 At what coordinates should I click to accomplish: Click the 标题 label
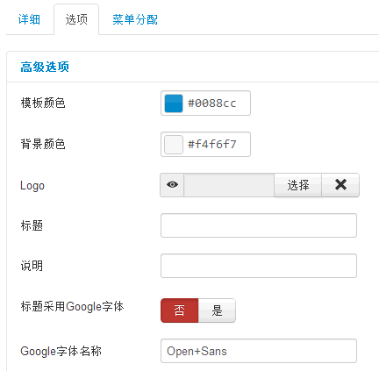[x=32, y=225]
